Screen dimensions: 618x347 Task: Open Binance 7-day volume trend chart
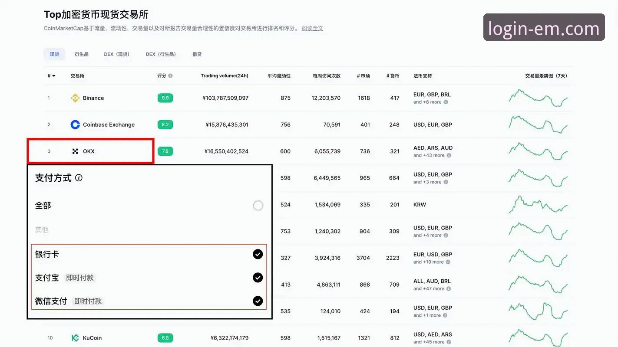coord(538,98)
